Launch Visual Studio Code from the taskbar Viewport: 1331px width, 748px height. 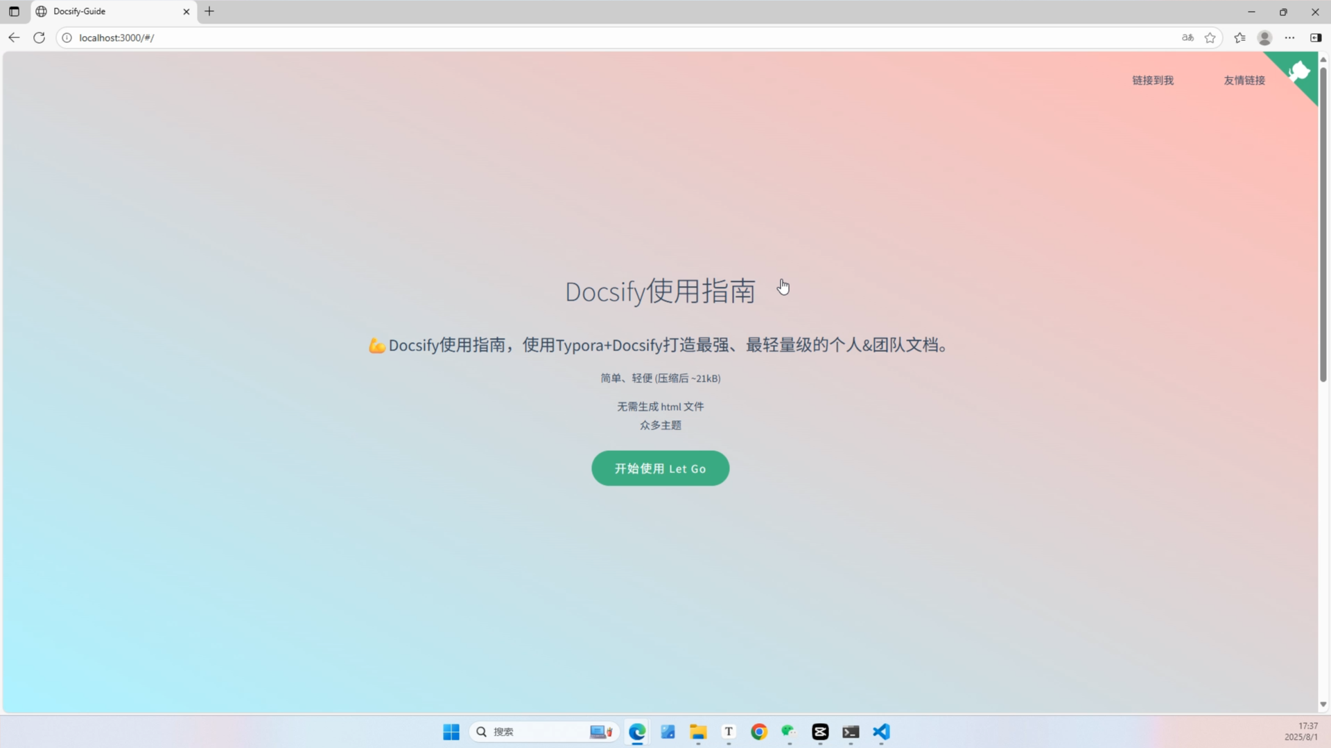tap(881, 732)
